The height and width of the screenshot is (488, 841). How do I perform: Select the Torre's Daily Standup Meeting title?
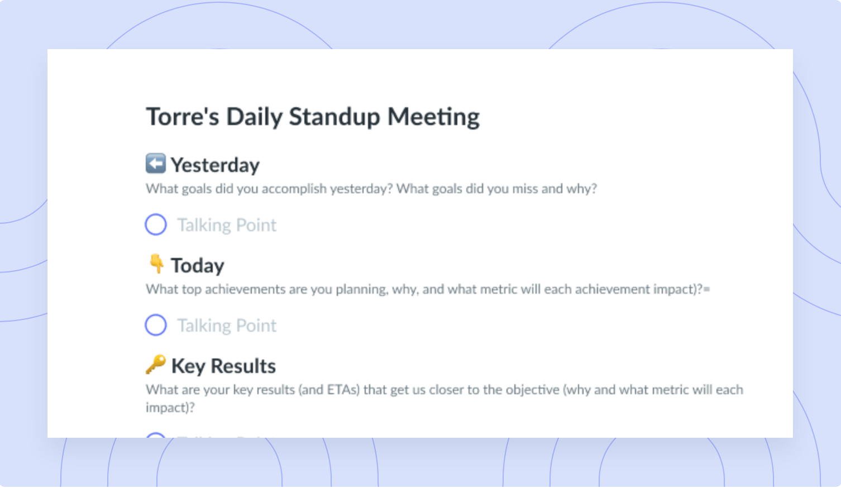coord(313,117)
